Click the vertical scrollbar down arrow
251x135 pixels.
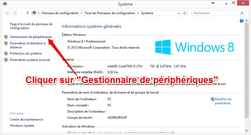tap(246, 131)
